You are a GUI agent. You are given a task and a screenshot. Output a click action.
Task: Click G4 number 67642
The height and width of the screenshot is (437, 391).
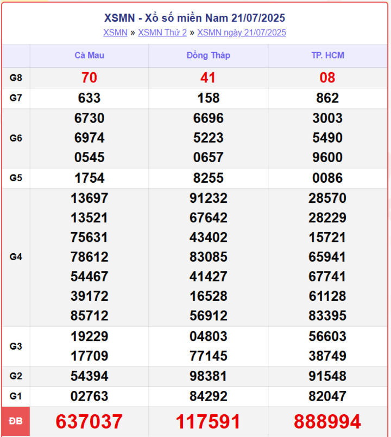[x=209, y=217]
